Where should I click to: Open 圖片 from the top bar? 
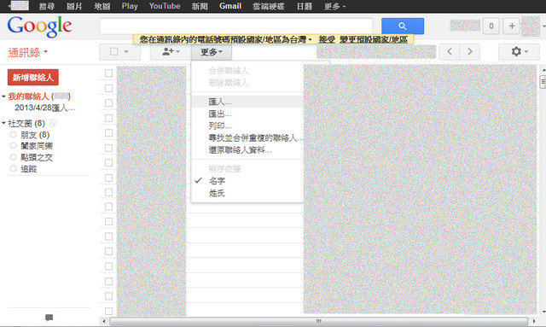[74, 6]
